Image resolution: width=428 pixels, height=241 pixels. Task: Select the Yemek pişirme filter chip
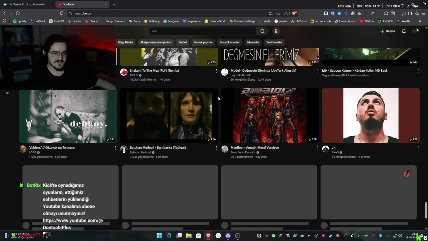tap(203, 42)
